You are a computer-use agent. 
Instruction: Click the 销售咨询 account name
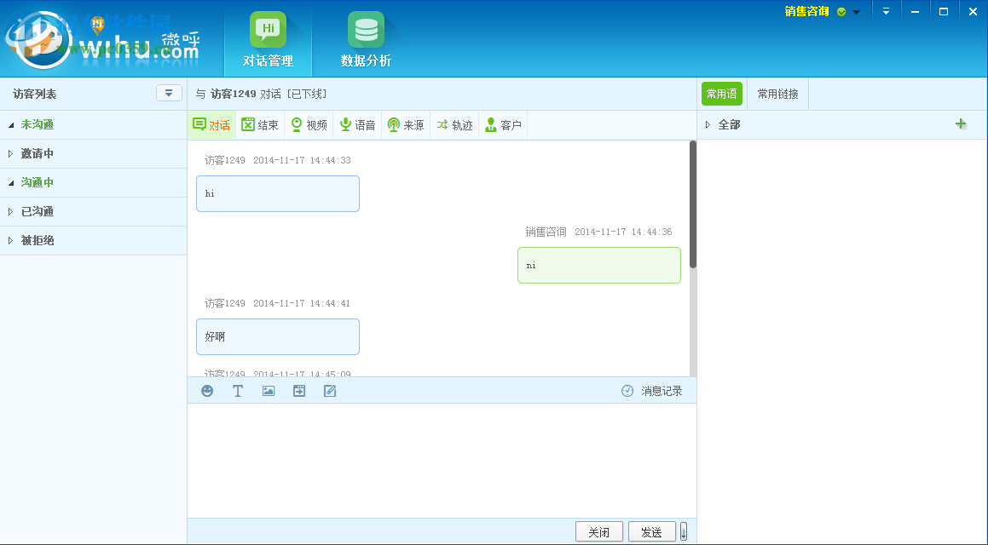coord(806,11)
